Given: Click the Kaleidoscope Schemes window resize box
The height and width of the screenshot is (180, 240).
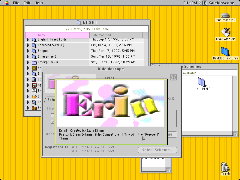Looking at the screenshot, I should [236, 134].
